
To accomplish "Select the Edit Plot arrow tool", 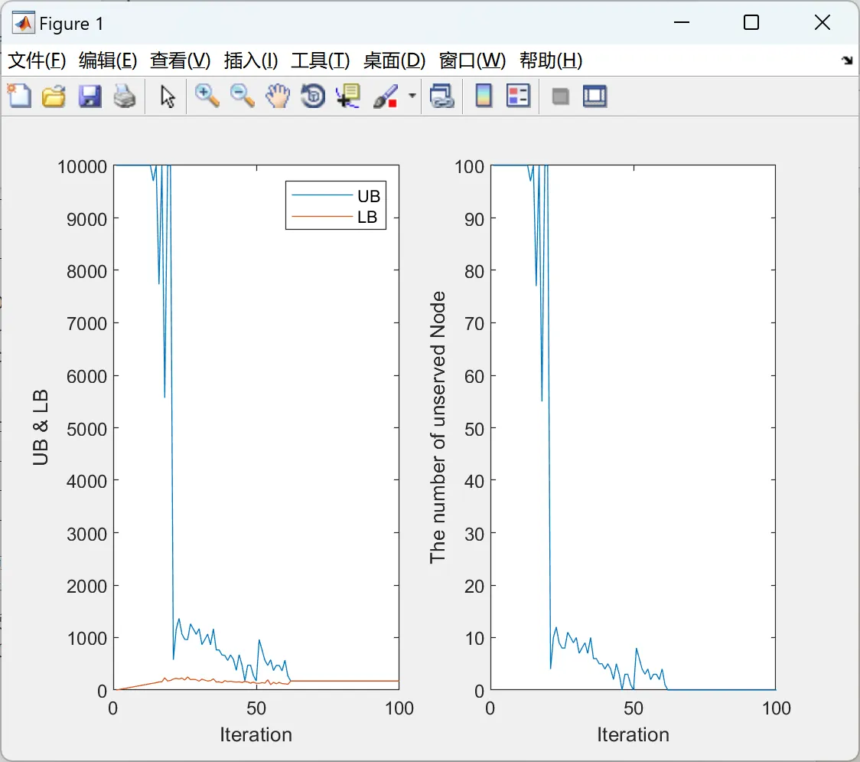I will pyautogui.click(x=168, y=96).
